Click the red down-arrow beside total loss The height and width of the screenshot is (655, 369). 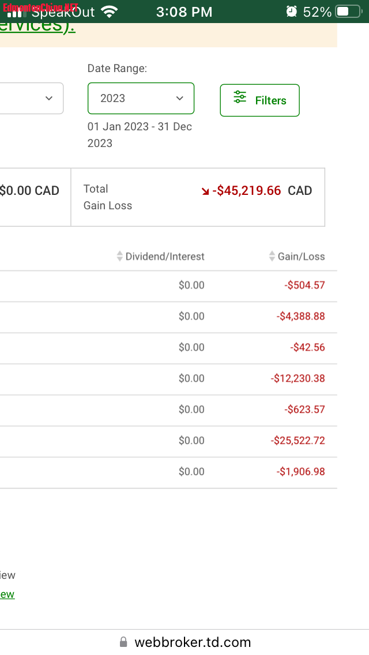click(205, 191)
